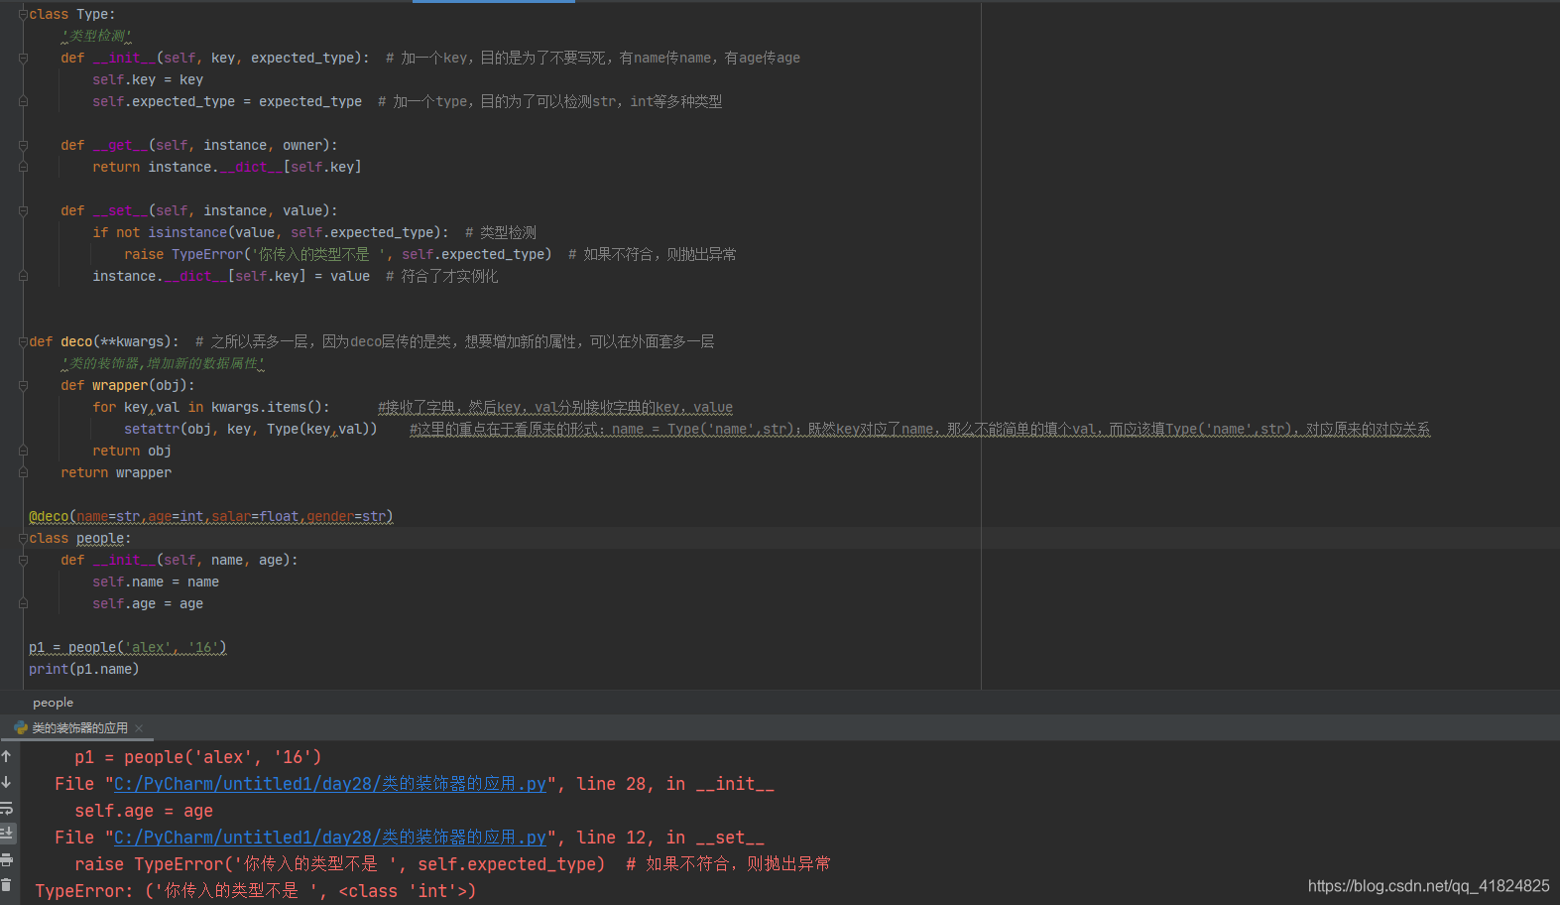Click the print icon in the run console
The height and width of the screenshot is (905, 1560).
(x=6, y=859)
